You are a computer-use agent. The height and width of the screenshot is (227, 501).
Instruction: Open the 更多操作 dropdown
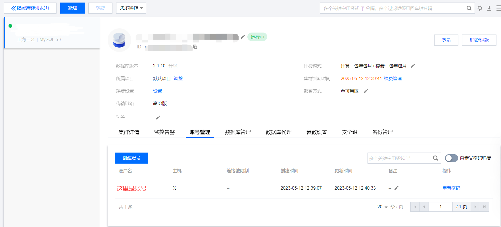(131, 8)
